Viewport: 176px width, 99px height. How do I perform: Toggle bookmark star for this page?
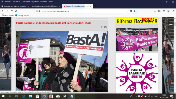point(135,11)
